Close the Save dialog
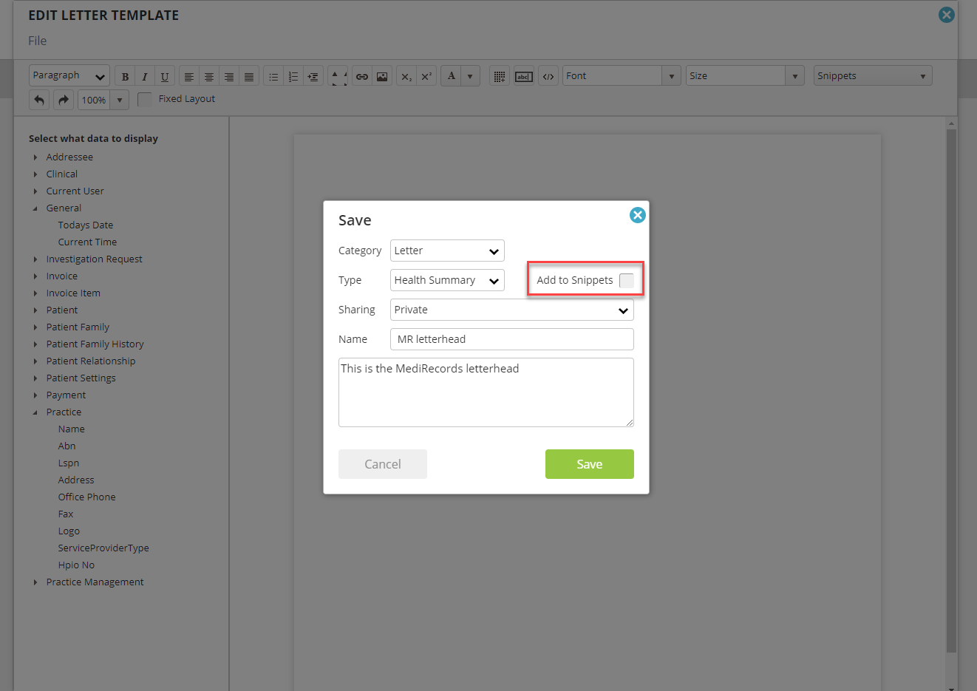 pyautogui.click(x=638, y=215)
